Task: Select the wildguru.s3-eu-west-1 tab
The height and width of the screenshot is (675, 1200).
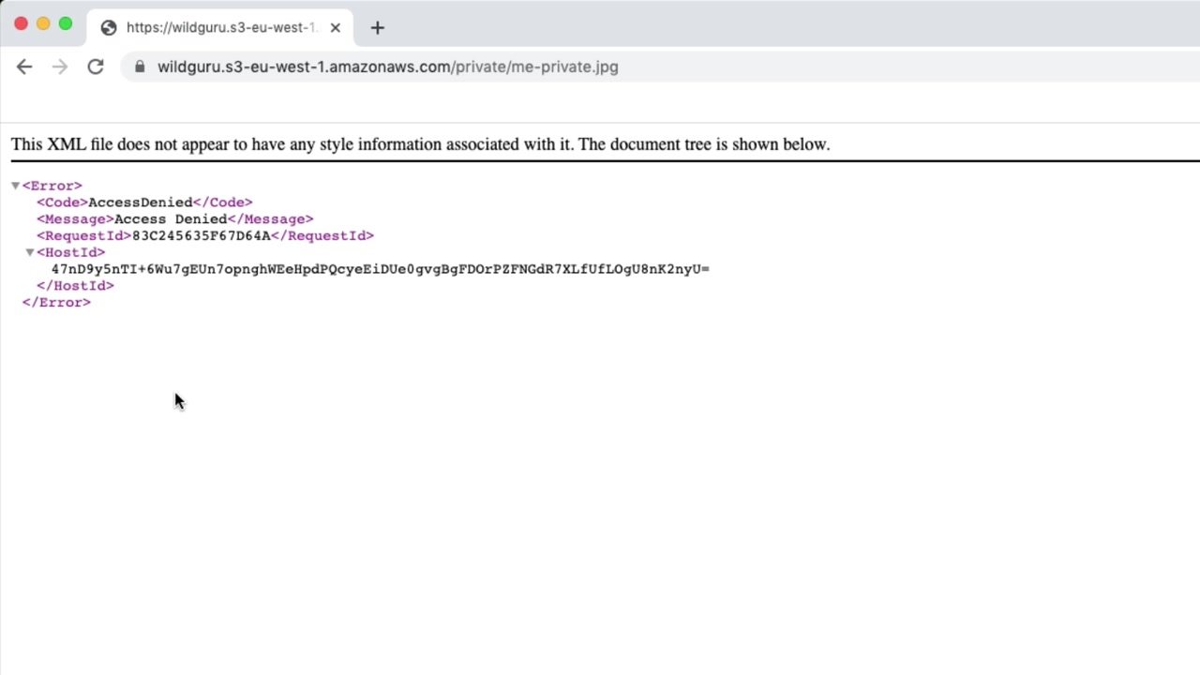Action: [221, 27]
